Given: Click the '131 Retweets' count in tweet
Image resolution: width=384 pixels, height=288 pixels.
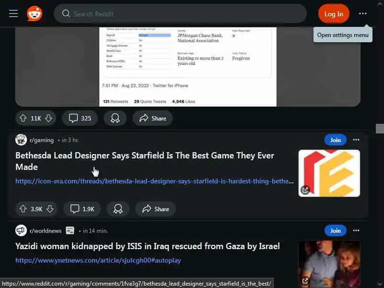Looking at the screenshot, I should tap(116, 101).
